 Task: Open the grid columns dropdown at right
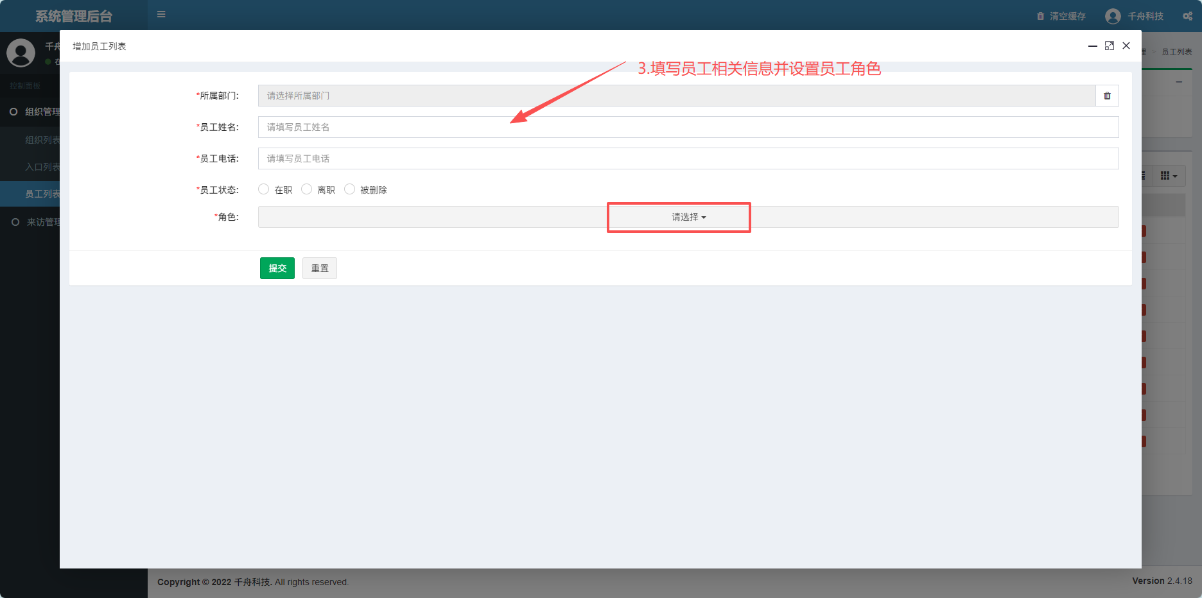click(1168, 176)
